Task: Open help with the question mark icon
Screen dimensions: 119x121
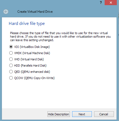Action: (101, 2)
